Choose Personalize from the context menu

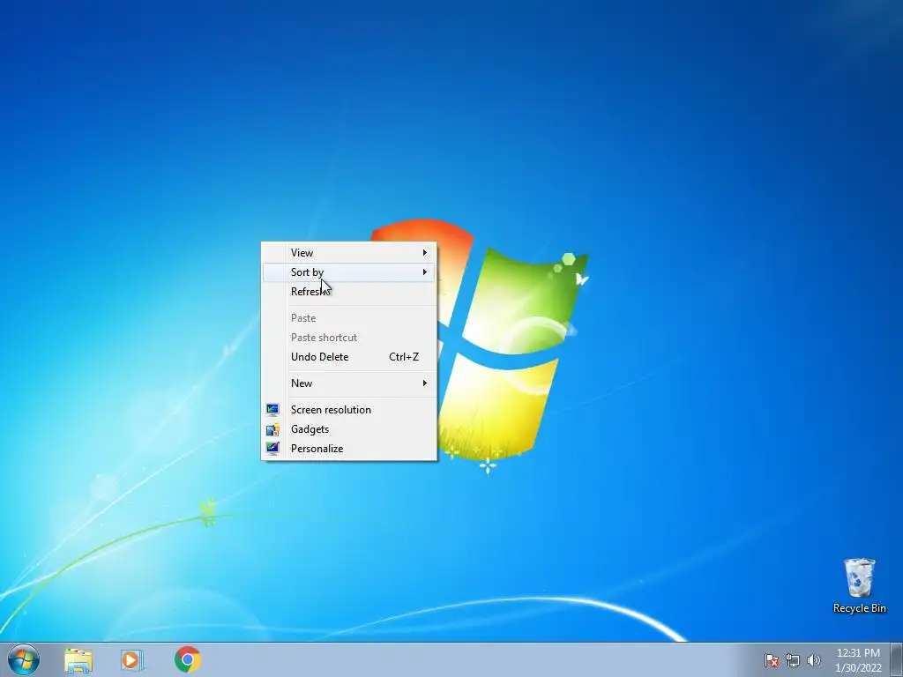pos(349,449)
